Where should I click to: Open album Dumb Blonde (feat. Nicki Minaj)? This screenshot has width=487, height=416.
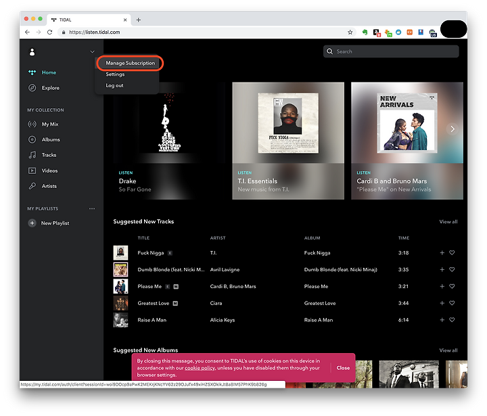pyautogui.click(x=340, y=270)
